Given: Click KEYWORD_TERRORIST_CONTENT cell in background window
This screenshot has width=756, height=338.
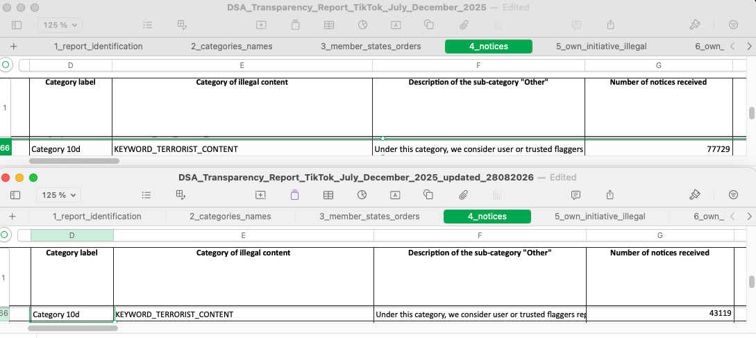Looking at the screenshot, I should pyautogui.click(x=242, y=149).
